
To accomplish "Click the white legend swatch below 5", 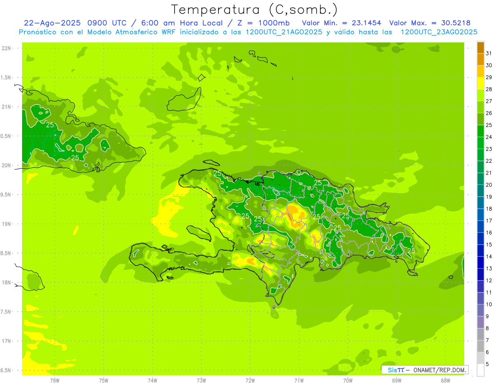I will (480, 370).
